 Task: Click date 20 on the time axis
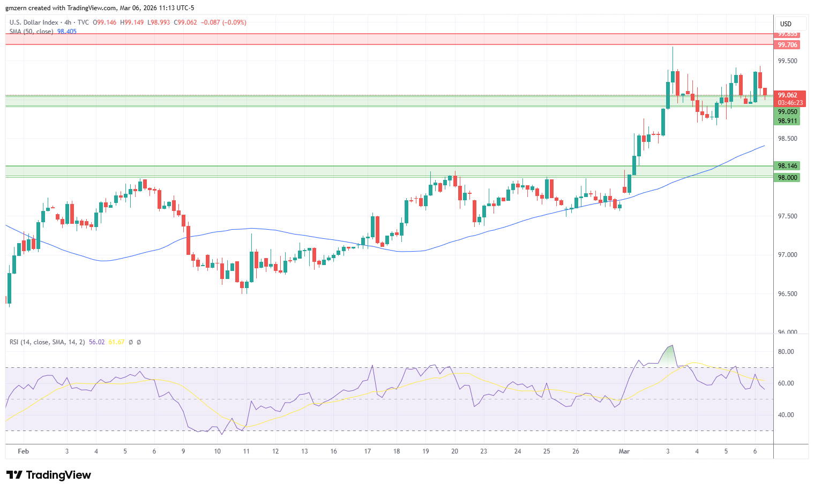(454, 451)
